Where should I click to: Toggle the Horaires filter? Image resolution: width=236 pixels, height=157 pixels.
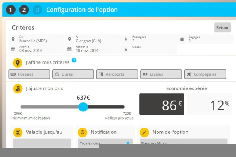pyautogui.click(x=29, y=74)
